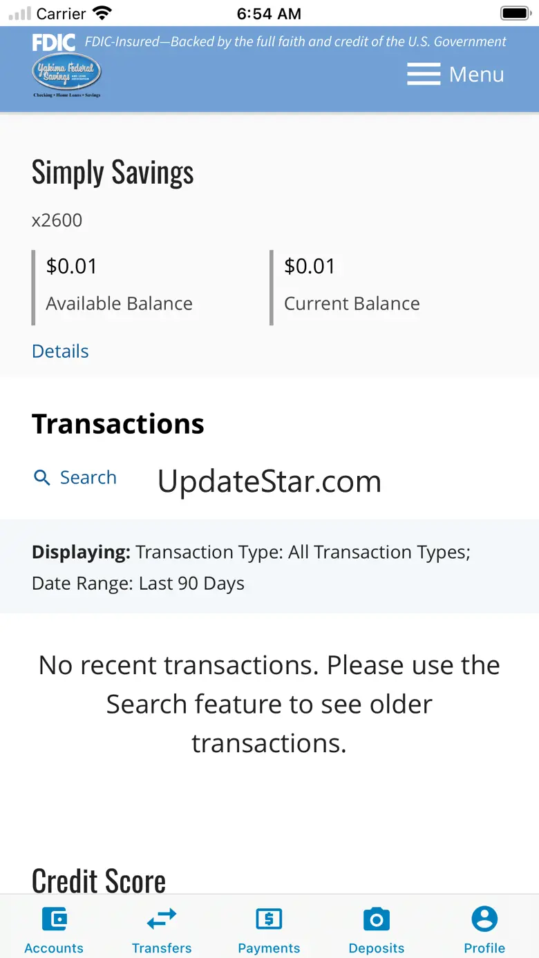Tap the Current Balance label
Viewport: 539px width, 958px height.
[x=352, y=303]
